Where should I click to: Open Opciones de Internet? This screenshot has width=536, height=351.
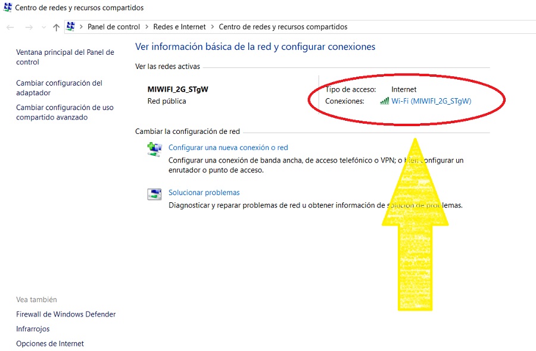(x=50, y=343)
